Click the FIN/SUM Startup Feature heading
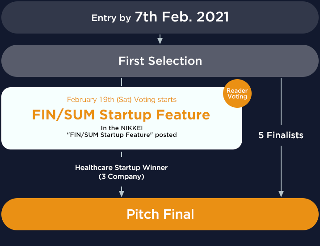This screenshot has width=320, height=246. (121, 115)
